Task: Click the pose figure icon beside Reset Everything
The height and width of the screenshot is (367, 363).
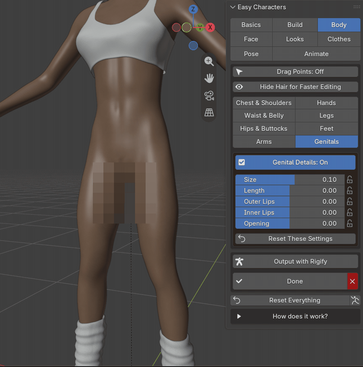Action: pos(355,300)
